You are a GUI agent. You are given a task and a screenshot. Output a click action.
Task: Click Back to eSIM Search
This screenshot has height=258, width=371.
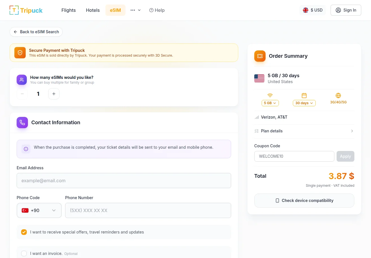pyautogui.click(x=36, y=32)
